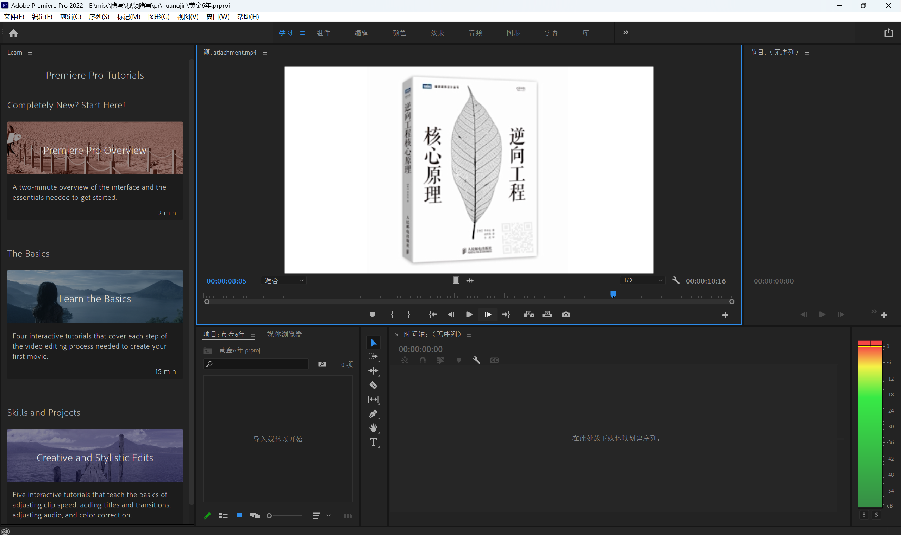901x535 pixels.
Task: Open the 学习 workspace menu icon
Action: pos(302,33)
